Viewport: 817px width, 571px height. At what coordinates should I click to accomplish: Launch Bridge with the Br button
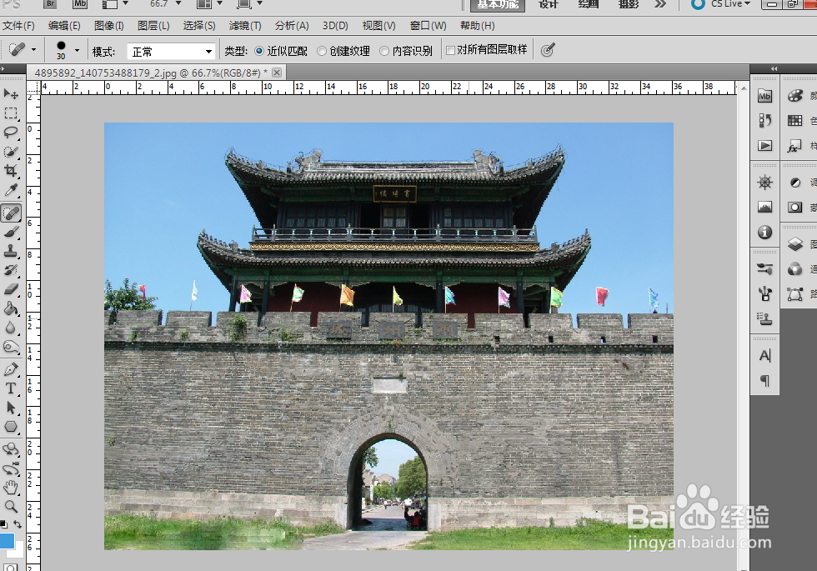point(49,3)
